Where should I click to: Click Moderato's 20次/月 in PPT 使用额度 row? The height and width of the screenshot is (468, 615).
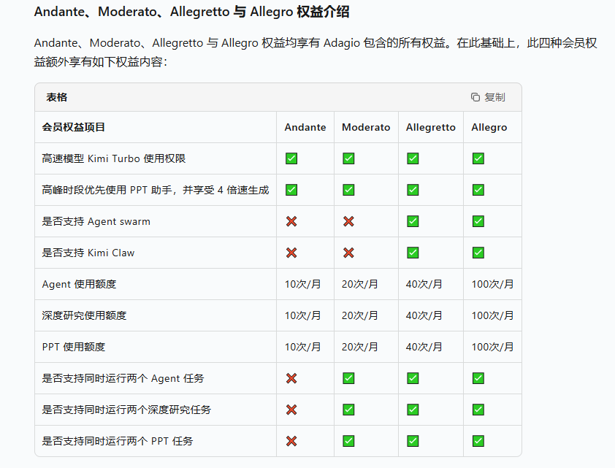click(360, 347)
